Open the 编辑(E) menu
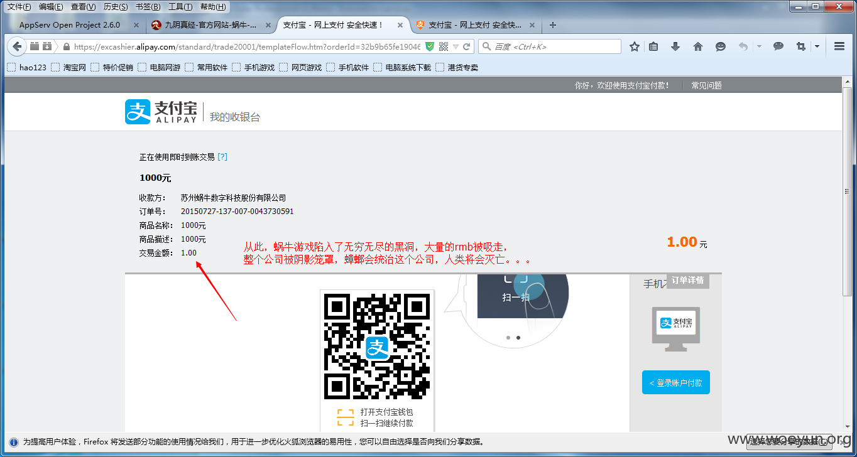This screenshot has height=457, width=857. point(51,7)
